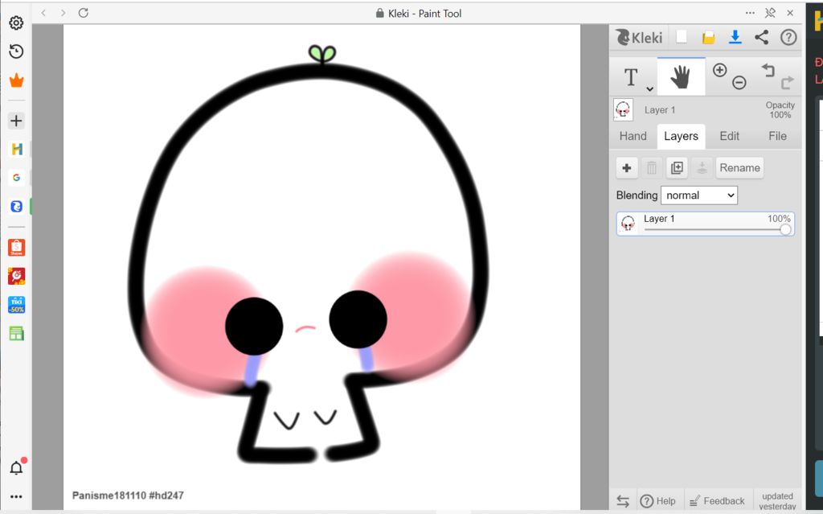Viewport: 823px width, 514px height.
Task: Click on the drawing canvas
Action: (x=321, y=267)
